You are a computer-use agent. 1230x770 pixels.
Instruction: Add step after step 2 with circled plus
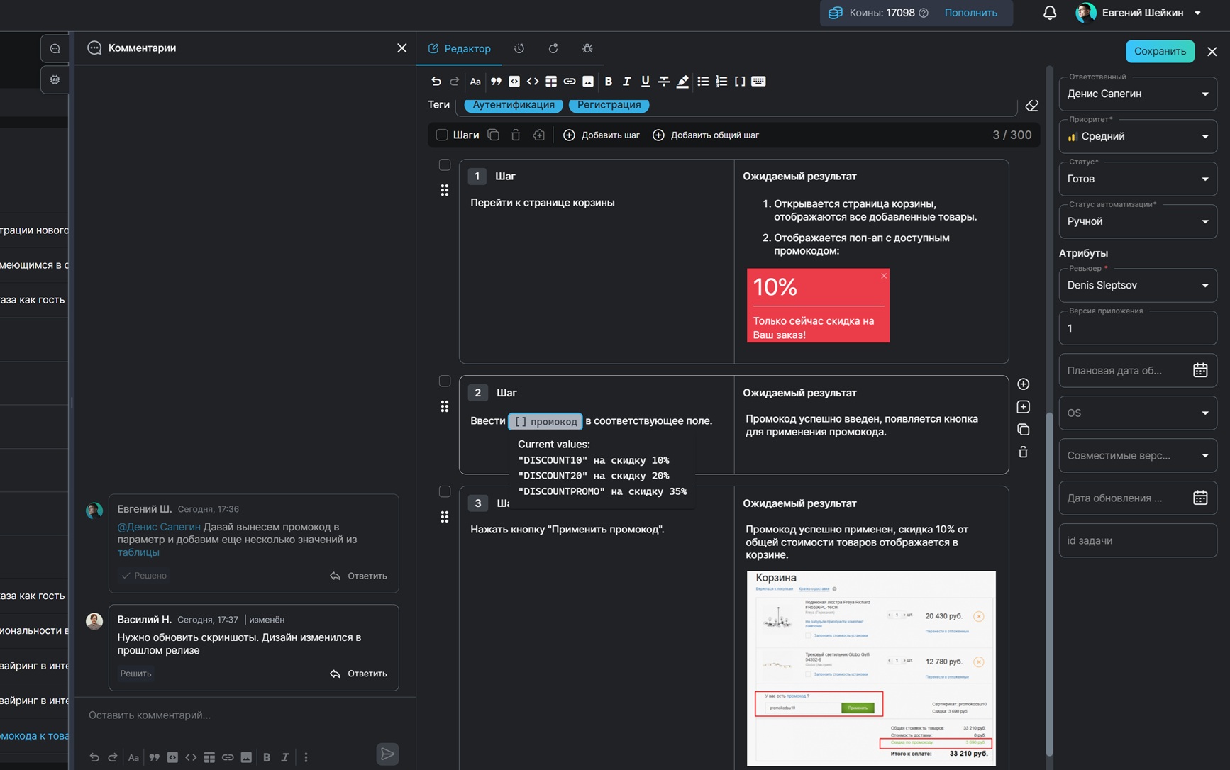pyautogui.click(x=1023, y=384)
